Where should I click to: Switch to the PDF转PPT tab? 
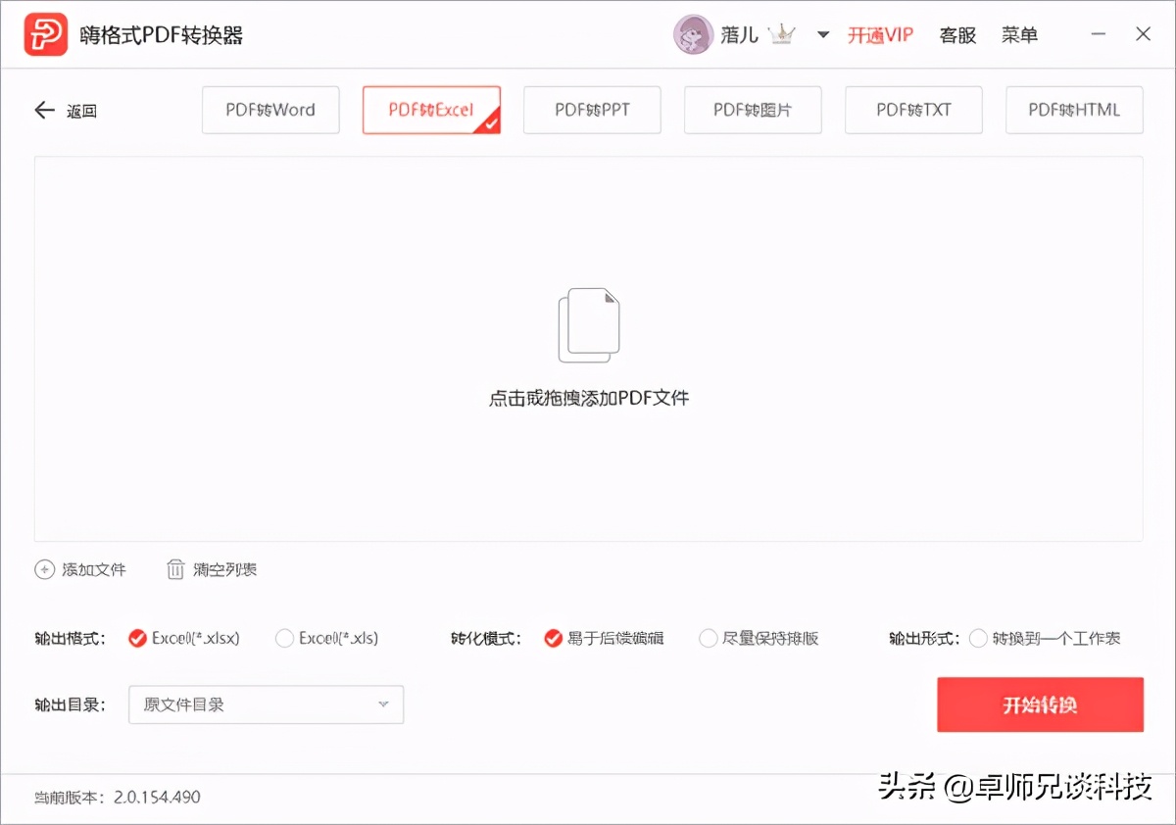[x=592, y=110]
